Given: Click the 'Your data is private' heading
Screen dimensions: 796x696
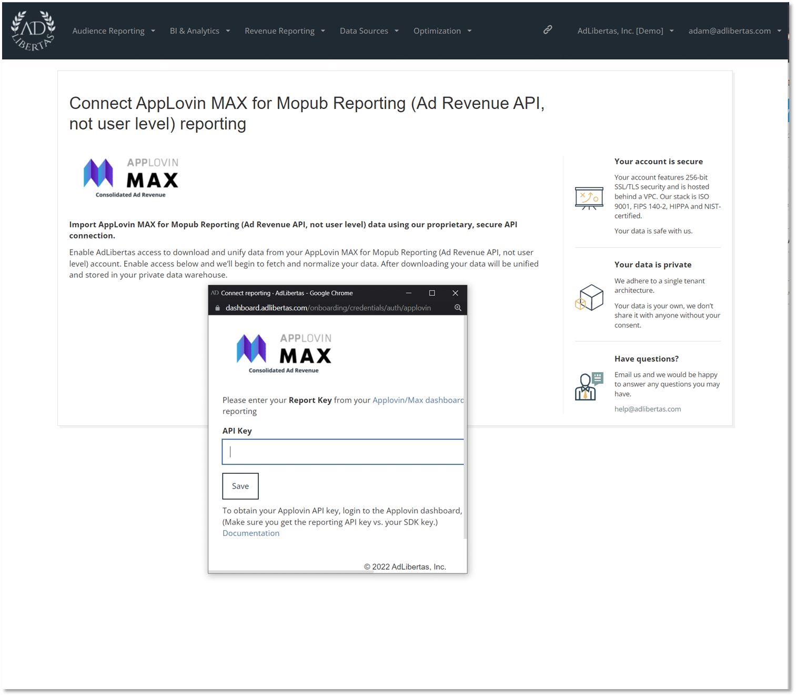Looking at the screenshot, I should coord(653,265).
